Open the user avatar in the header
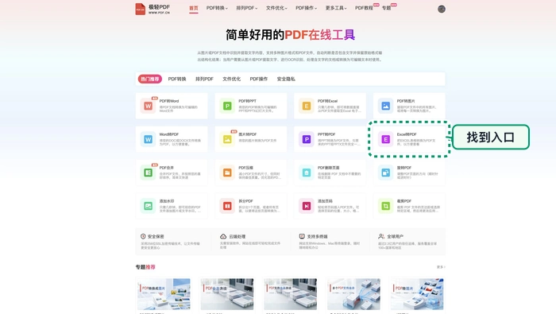 click(x=441, y=9)
